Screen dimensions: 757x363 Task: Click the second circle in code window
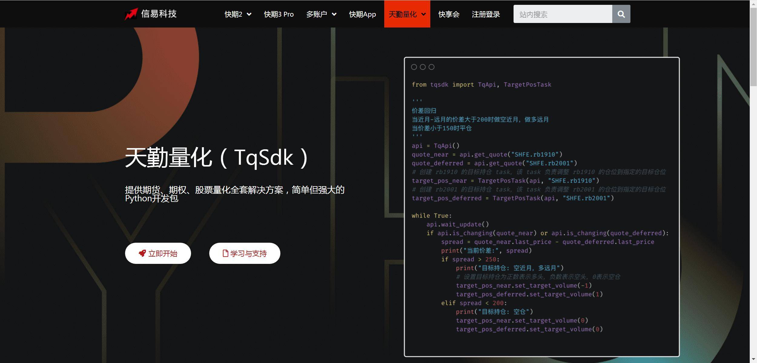[x=423, y=67]
